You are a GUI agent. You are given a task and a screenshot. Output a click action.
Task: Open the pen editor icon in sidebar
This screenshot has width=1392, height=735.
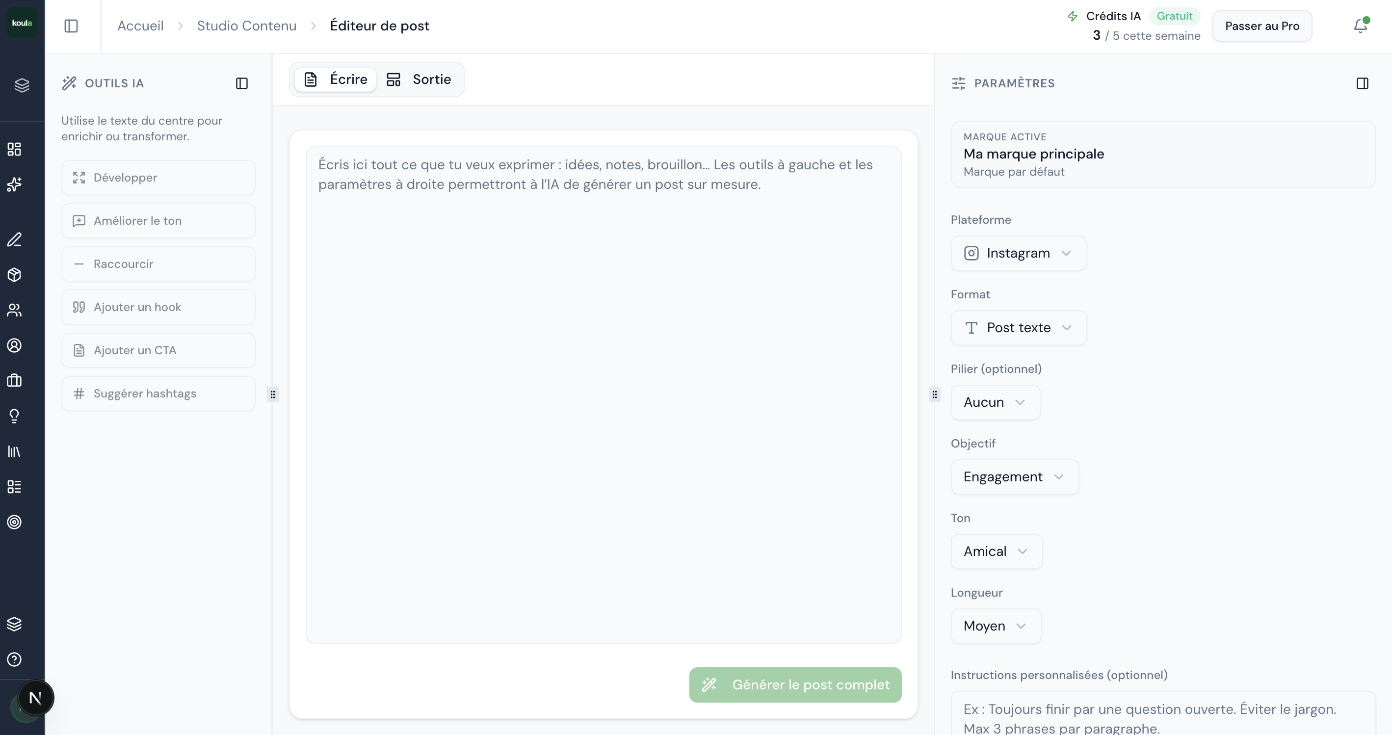point(14,239)
